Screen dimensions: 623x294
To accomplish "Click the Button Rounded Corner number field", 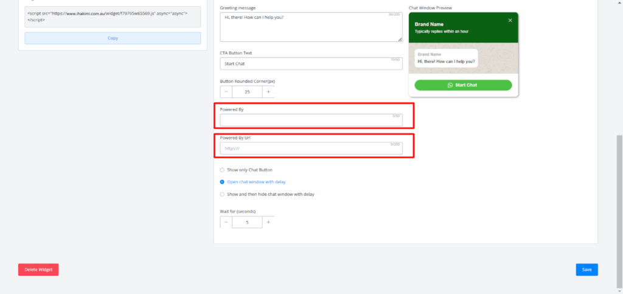I will [x=247, y=92].
